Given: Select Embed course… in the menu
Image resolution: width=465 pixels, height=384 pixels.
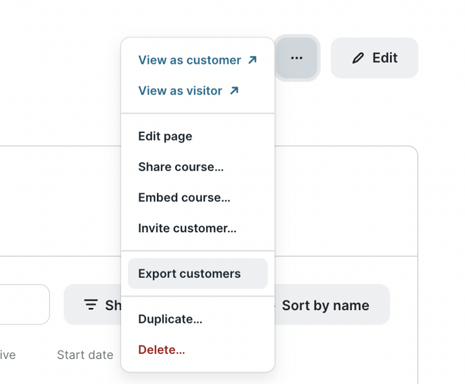Looking at the screenshot, I should pos(184,198).
